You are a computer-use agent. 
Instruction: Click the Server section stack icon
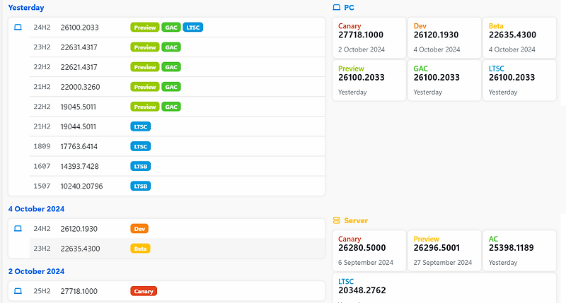337,220
